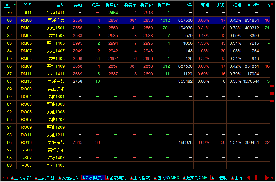Click the horizontal scrollbar thumb
This screenshot has height=182, width=276.
tap(255, 178)
